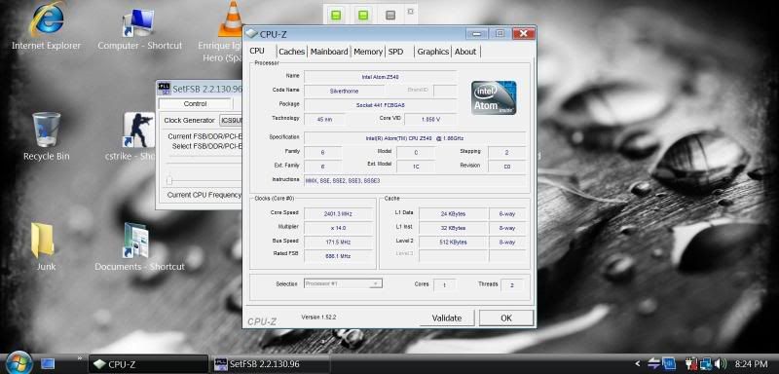This screenshot has width=779, height=374.
Task: Click the second green widget button
Action: point(363,15)
